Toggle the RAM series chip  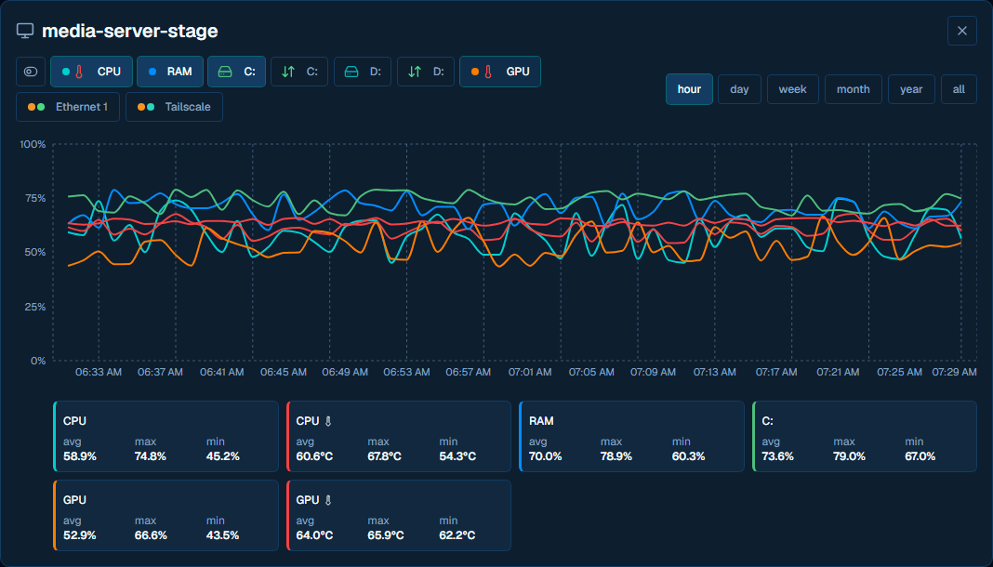pyautogui.click(x=170, y=72)
